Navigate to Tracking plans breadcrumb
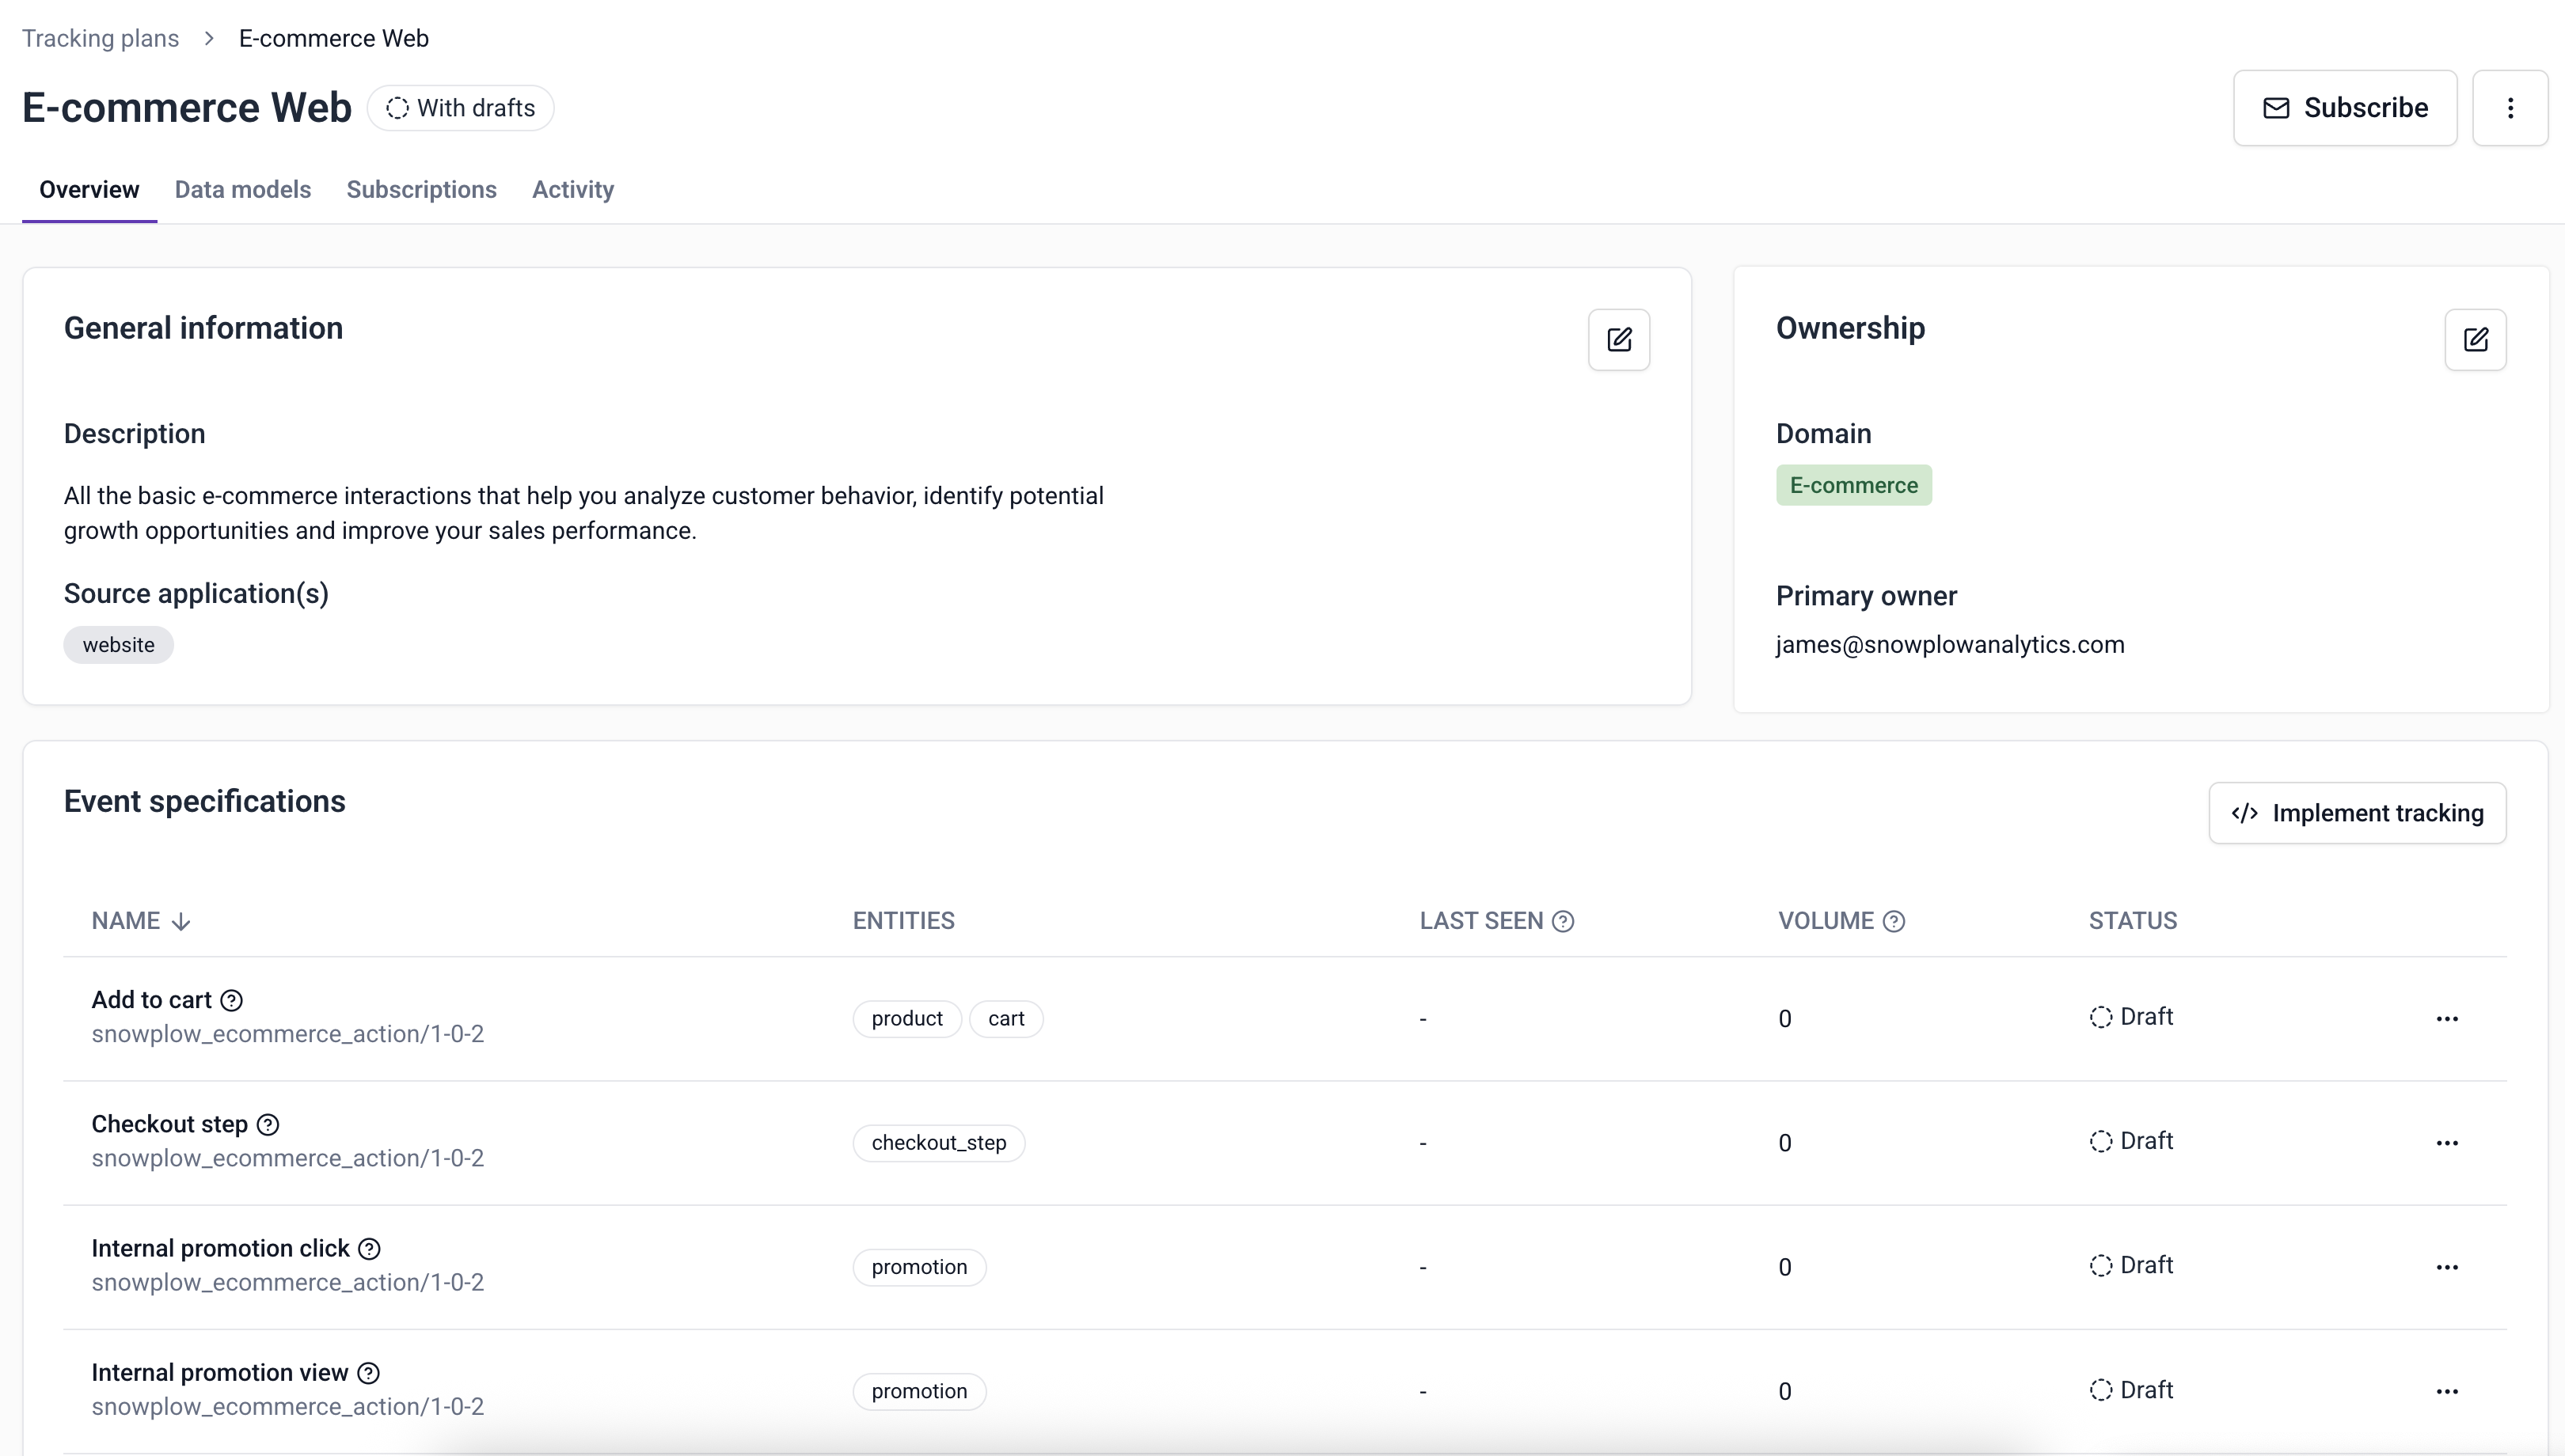Image resolution: width=2565 pixels, height=1456 pixels. pyautogui.click(x=100, y=38)
